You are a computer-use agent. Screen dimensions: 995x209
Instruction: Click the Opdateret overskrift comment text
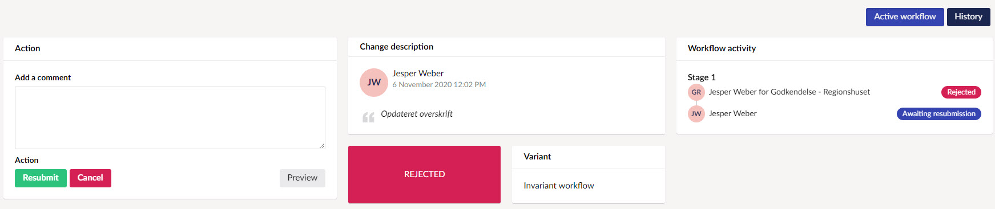coord(417,114)
